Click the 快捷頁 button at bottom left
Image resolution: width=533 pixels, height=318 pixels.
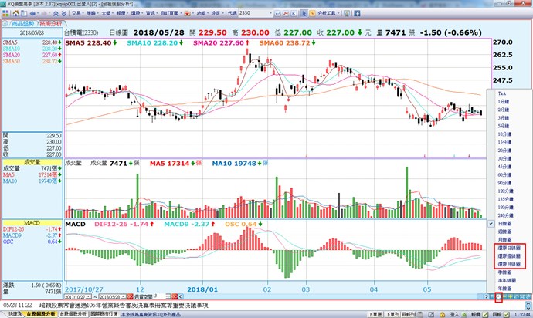click(x=11, y=314)
